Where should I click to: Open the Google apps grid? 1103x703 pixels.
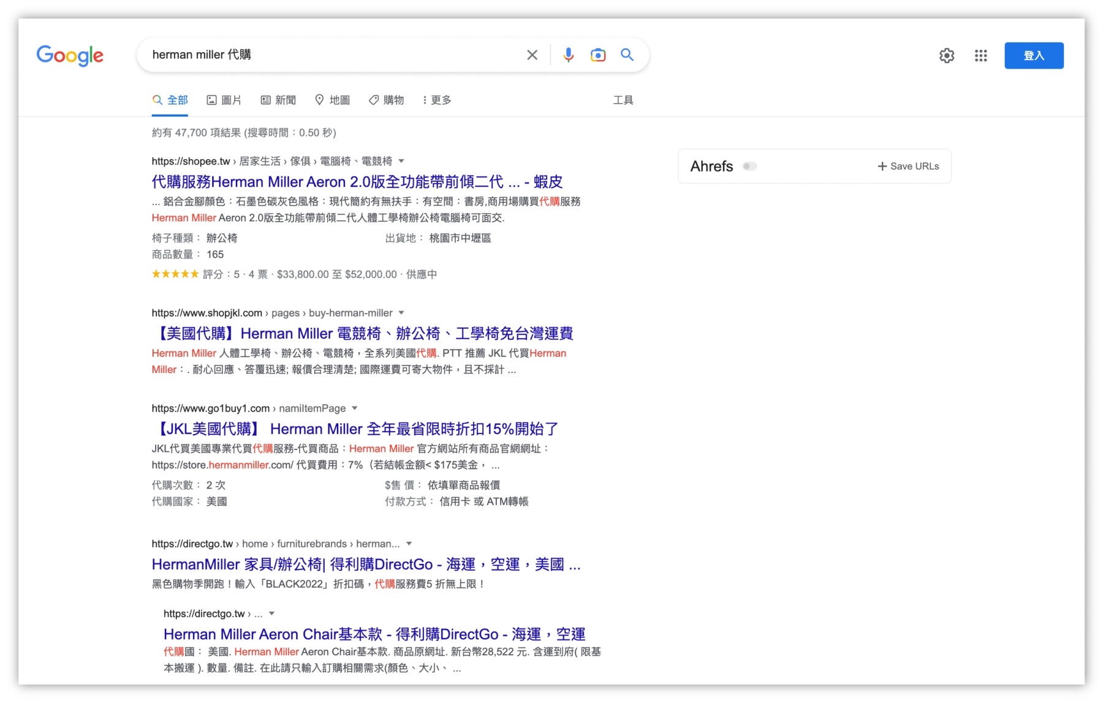point(980,55)
